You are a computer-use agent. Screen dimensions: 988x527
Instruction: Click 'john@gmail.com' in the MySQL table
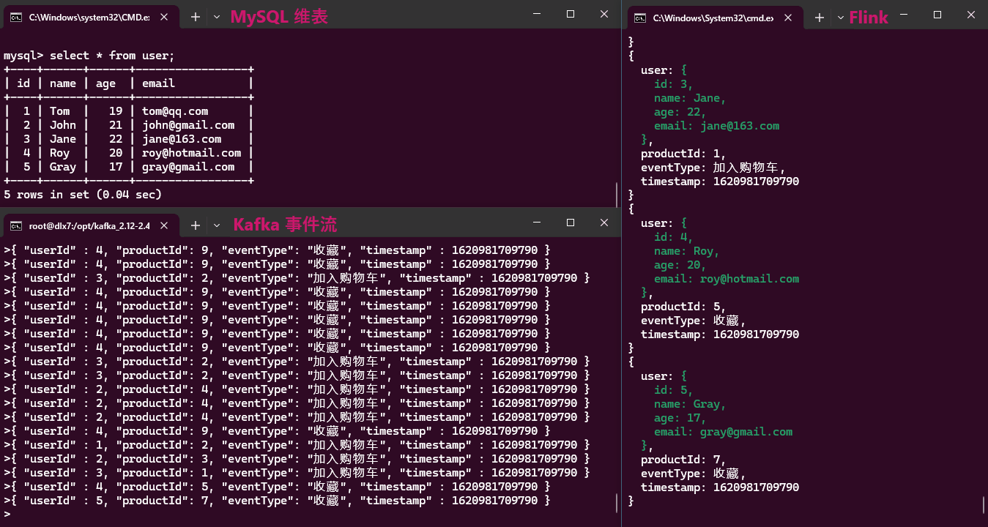click(188, 125)
